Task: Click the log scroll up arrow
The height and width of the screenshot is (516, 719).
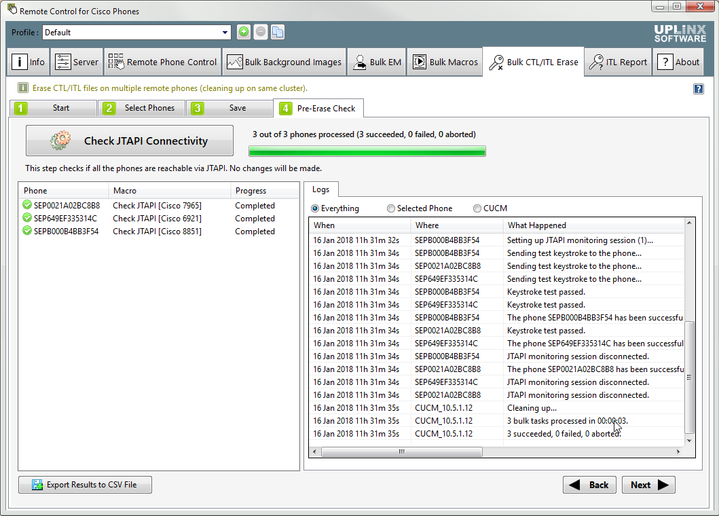Action: pos(689,223)
